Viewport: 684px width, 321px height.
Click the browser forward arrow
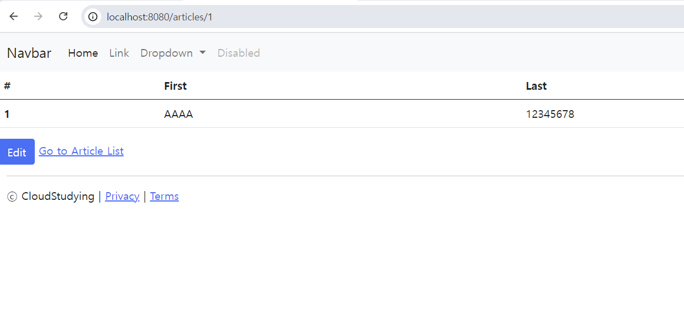click(x=38, y=17)
